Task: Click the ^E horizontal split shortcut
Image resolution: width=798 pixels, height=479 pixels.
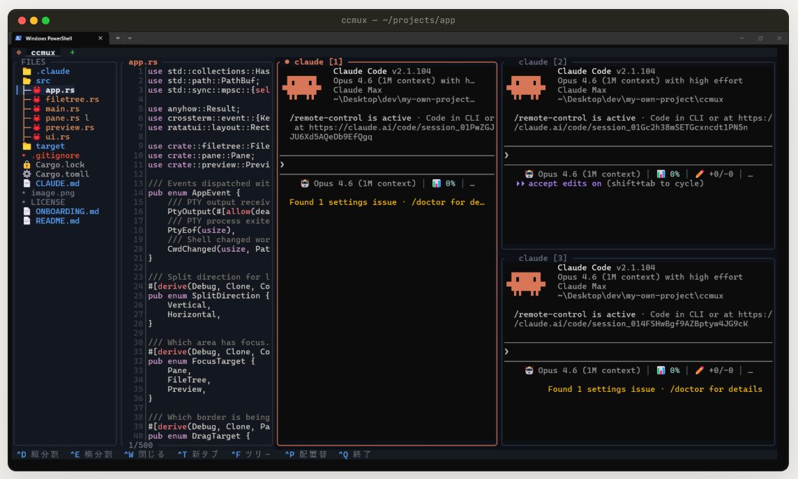Action: 91,454
